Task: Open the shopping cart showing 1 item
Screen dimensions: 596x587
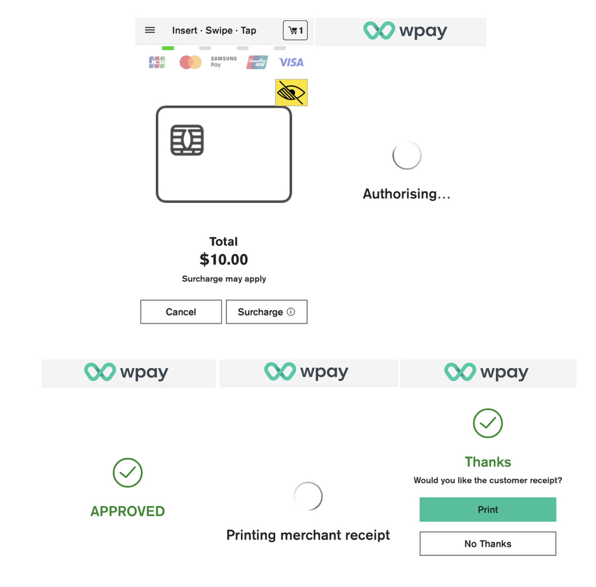Action: point(295,30)
